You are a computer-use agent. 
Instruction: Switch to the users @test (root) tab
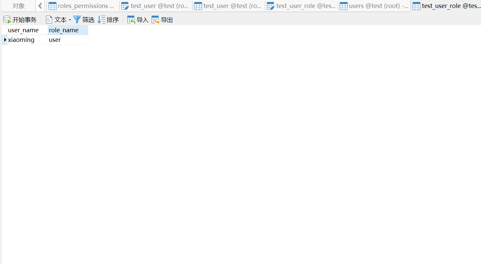(374, 6)
